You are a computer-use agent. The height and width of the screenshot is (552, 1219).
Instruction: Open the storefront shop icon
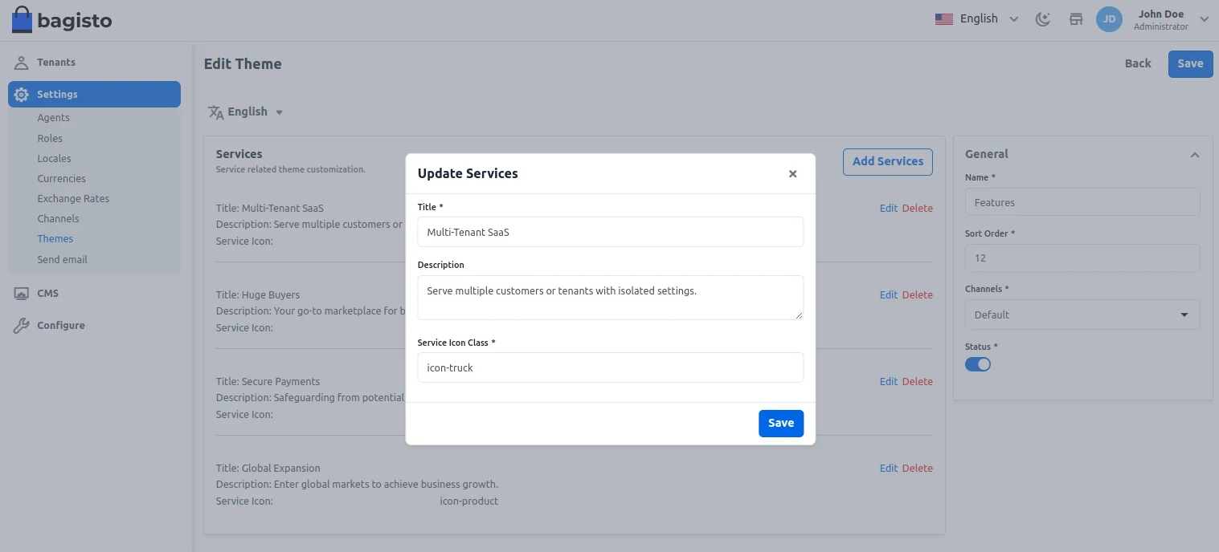pos(1076,19)
